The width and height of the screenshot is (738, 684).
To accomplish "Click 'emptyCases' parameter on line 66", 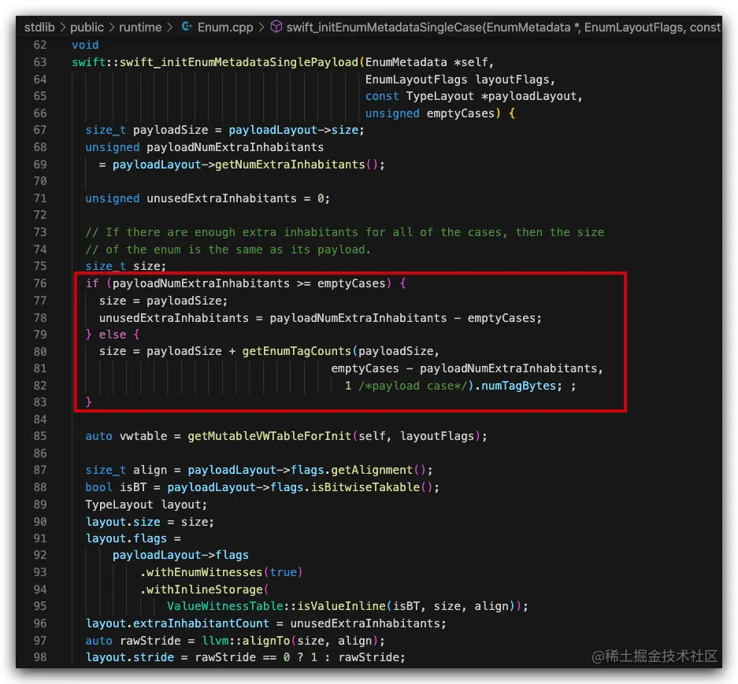I will pos(460,113).
